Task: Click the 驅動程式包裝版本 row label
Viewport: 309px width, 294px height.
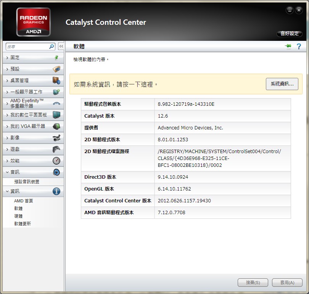Action: [x=103, y=104]
